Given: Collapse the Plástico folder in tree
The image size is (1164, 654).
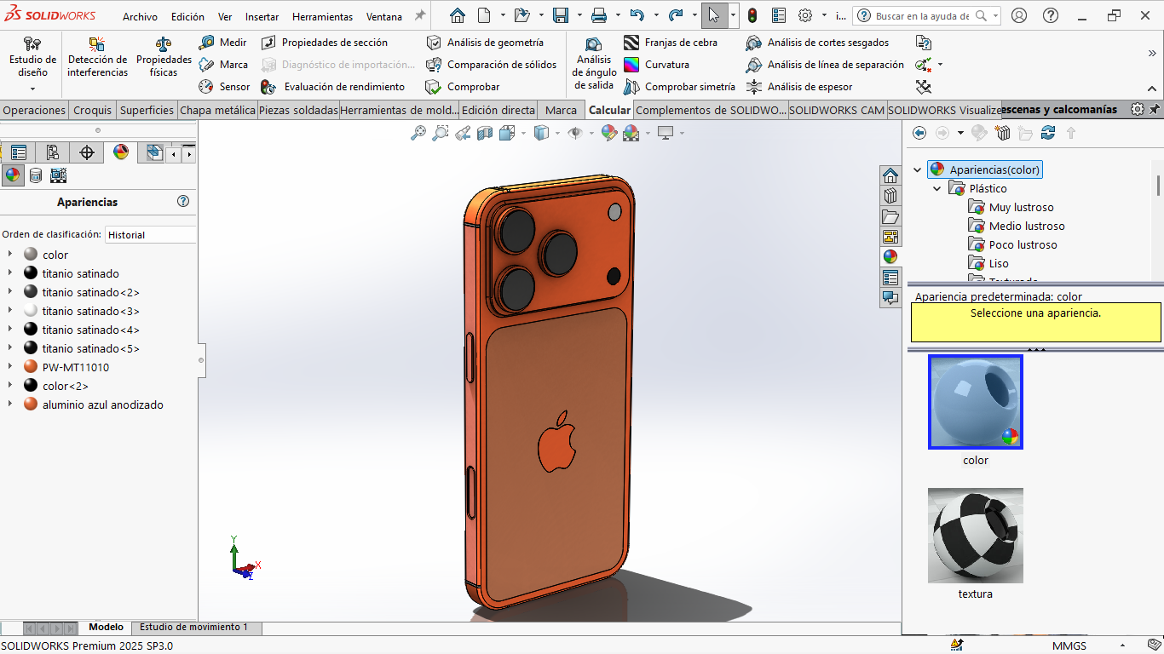Looking at the screenshot, I should 937,189.
